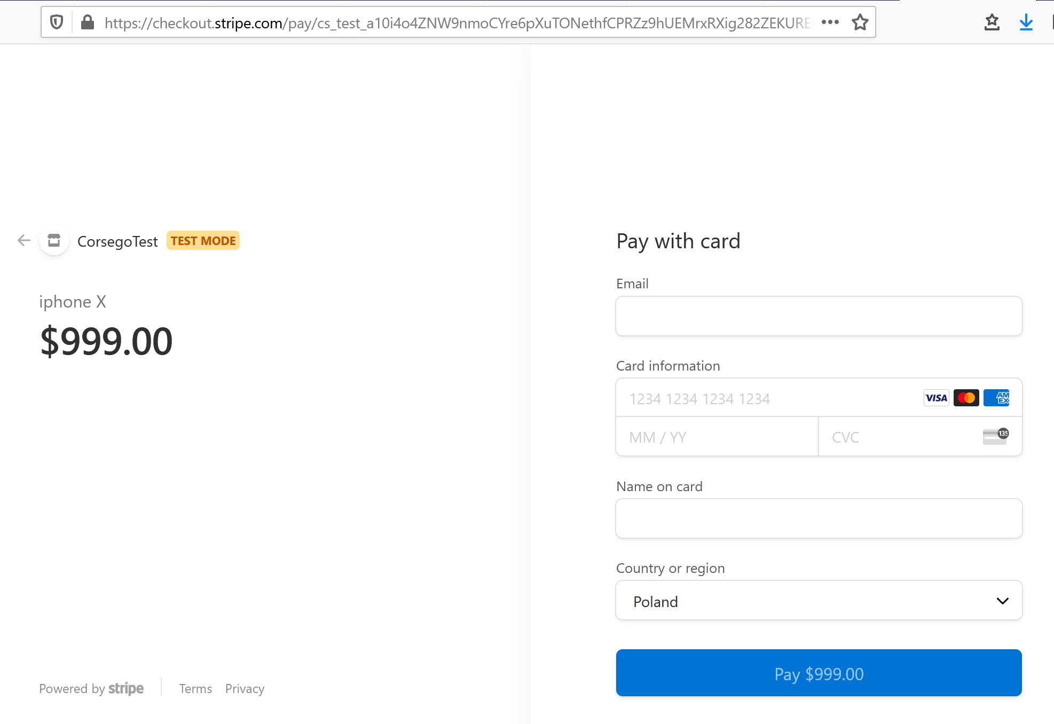Click the Powered by Stripe logo
The width and height of the screenshot is (1054, 724).
tap(91, 688)
